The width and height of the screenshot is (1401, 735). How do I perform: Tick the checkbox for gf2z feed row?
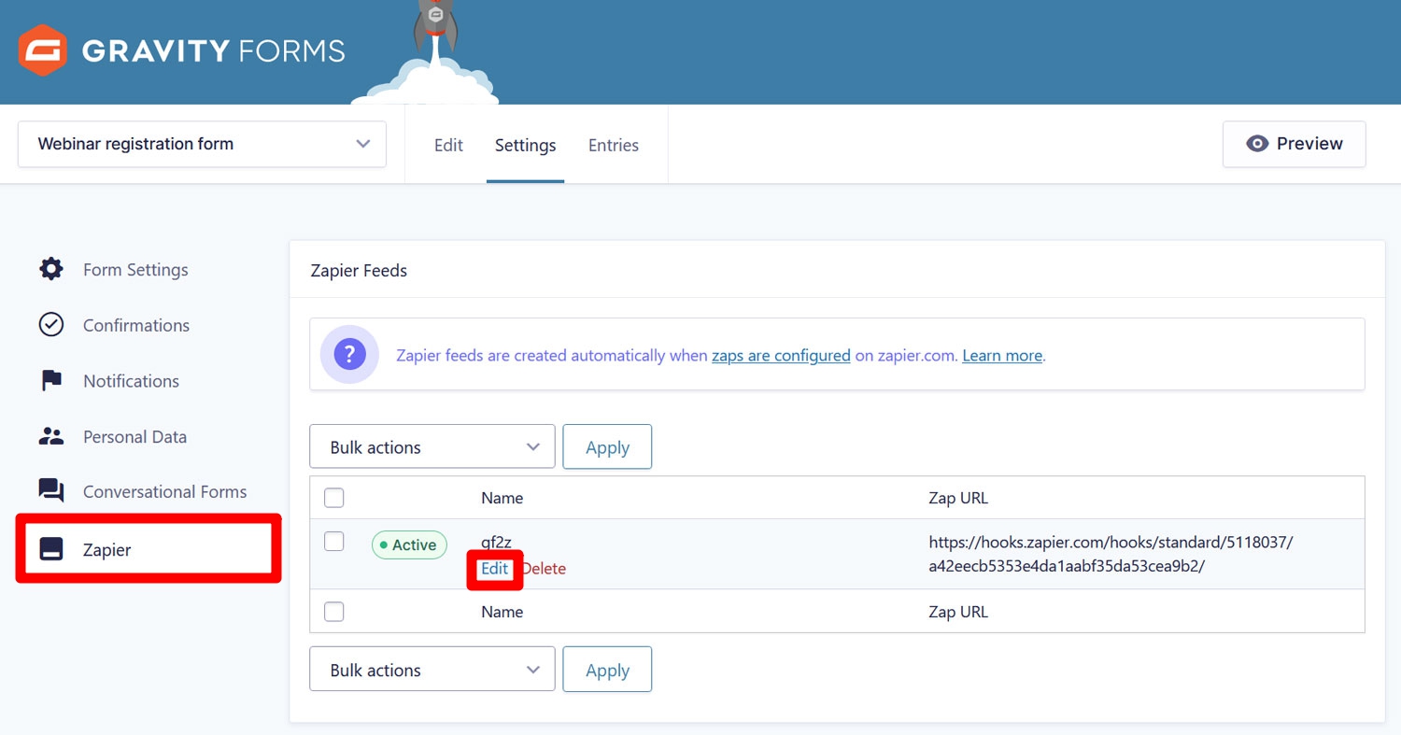(334, 542)
